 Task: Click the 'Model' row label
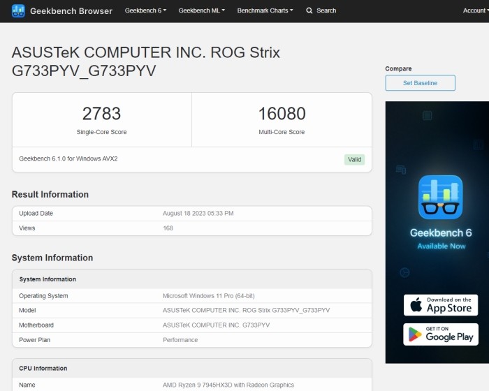(27, 310)
